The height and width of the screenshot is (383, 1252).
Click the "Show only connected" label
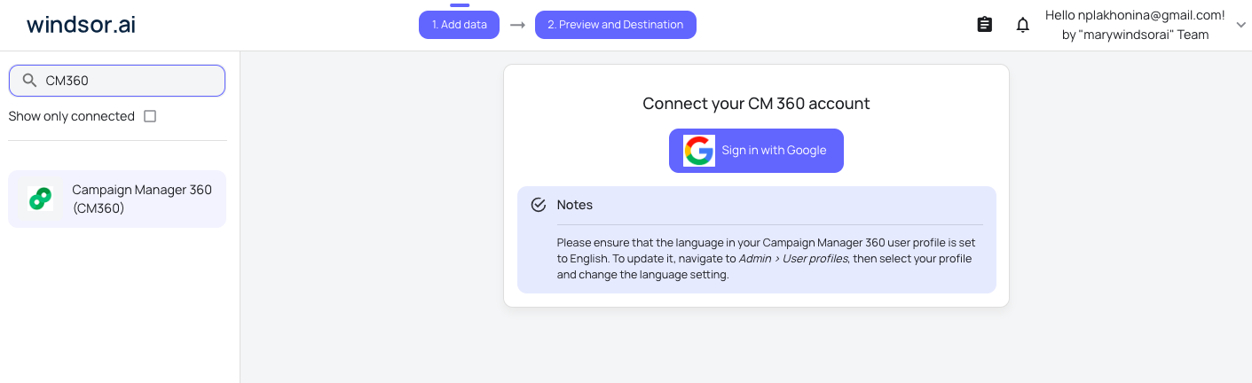tap(72, 116)
